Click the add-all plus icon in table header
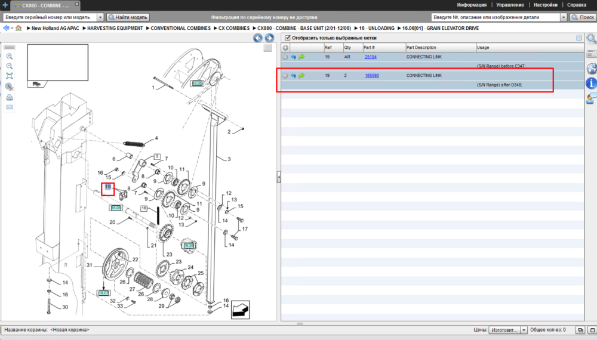 tap(285, 48)
